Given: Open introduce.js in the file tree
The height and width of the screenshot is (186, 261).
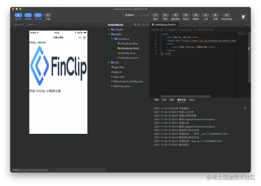Looking at the screenshot, I should (127, 53).
